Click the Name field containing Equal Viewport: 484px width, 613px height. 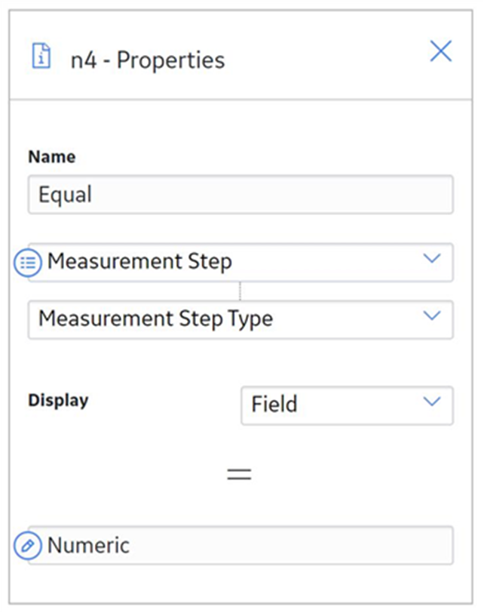click(x=240, y=195)
